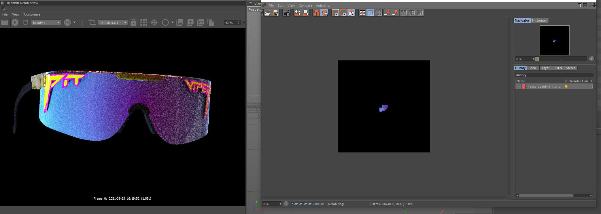Click the Navigator preview thumbnail
The width and height of the screenshot is (601, 214).
(x=554, y=40)
